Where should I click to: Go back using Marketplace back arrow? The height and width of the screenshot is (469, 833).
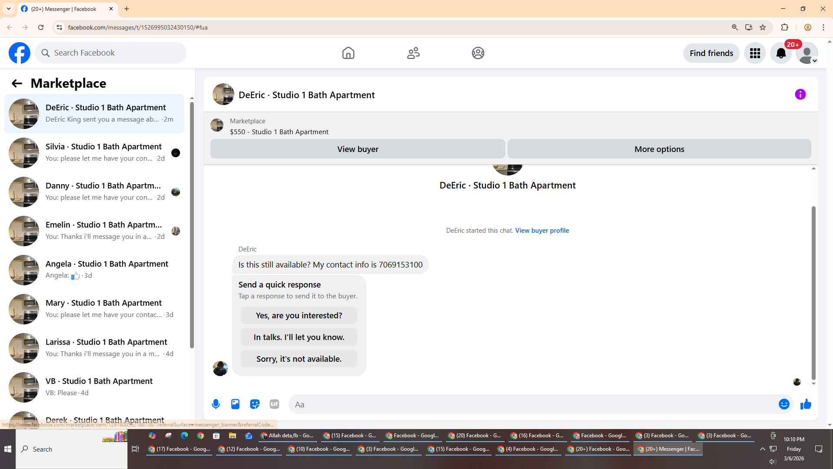click(17, 83)
